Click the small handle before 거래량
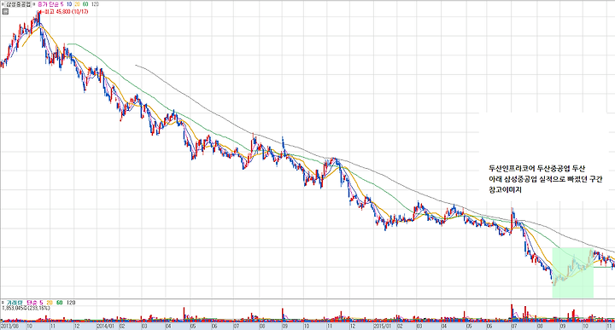Image resolution: width=615 pixels, height=330 pixels. (x=3, y=303)
